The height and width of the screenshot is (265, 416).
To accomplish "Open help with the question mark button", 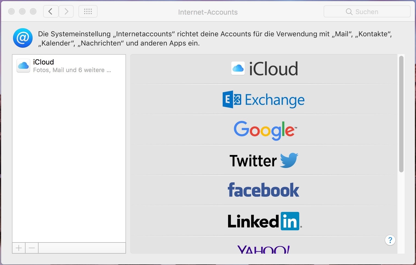I will (390, 240).
